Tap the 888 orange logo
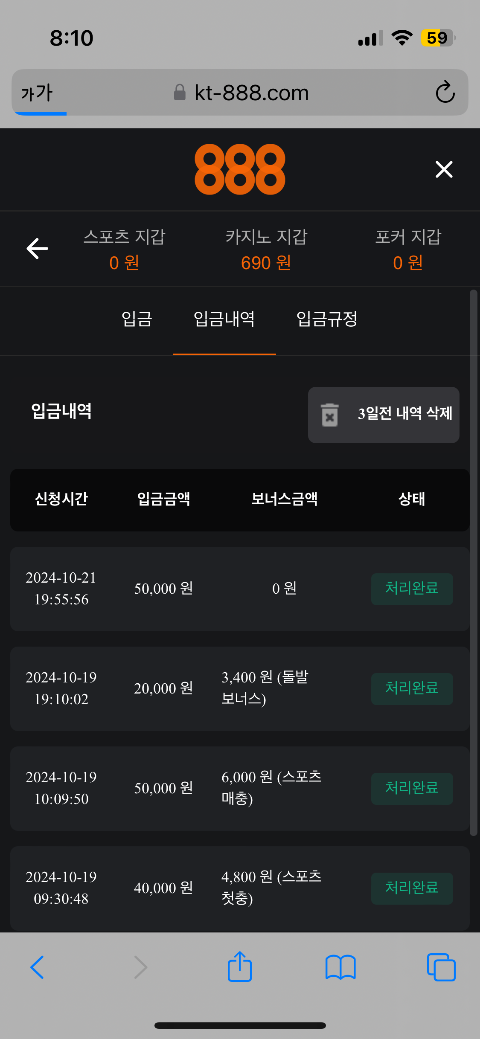This screenshot has width=480, height=1039. point(240,169)
